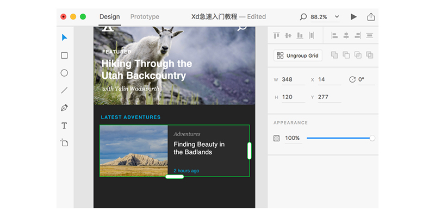
Task: Select the Text tool
Action: point(64,126)
